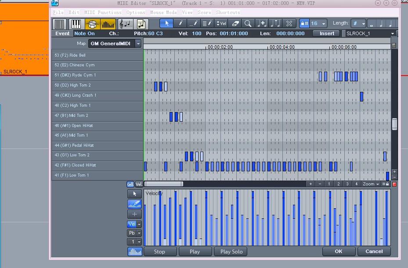Viewport: 408px width, 268px height.
Task: Open the MIDI Functions menu
Action: tap(103, 12)
